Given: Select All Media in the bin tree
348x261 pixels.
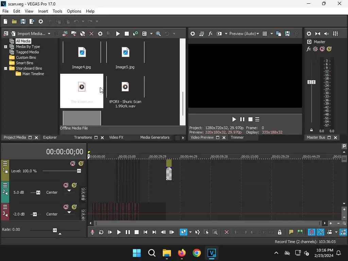Looking at the screenshot, I should click(23, 41).
